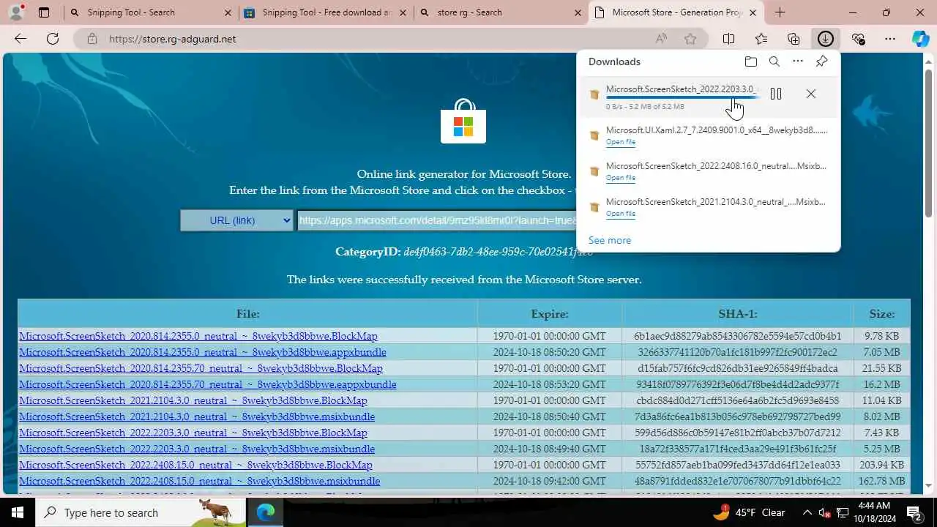Cancel the ScreenSketch 2022.2203.3.0 download
This screenshot has width=937, height=527.
[x=810, y=94]
